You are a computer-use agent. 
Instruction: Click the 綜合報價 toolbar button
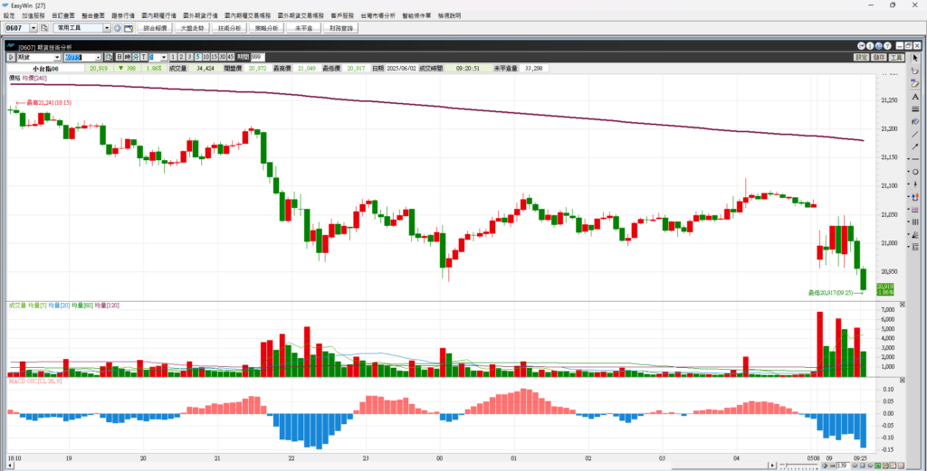(156, 28)
